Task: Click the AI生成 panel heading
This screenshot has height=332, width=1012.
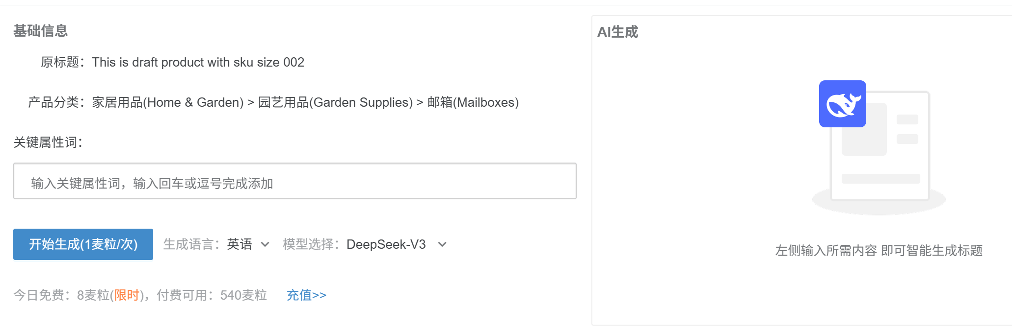Action: tap(617, 32)
